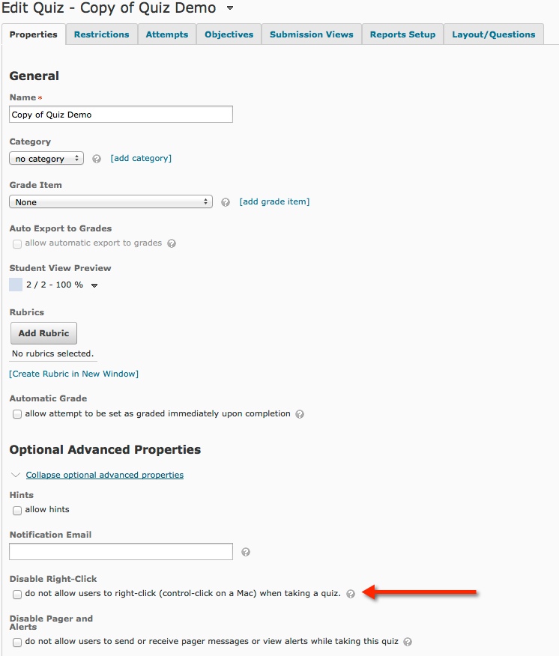Click the Student View Preview color swatch
The width and height of the screenshot is (559, 656).
click(x=16, y=285)
